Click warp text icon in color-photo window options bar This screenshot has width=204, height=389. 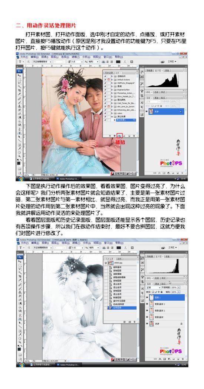(x=125, y=62)
